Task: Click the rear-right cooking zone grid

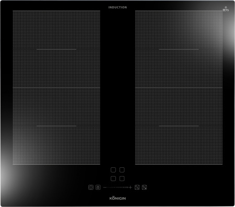Action: tap(179, 49)
